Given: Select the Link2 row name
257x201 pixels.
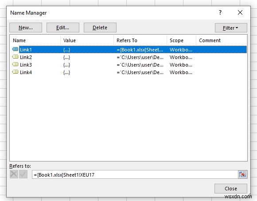Looking at the screenshot, I should click(x=26, y=57).
